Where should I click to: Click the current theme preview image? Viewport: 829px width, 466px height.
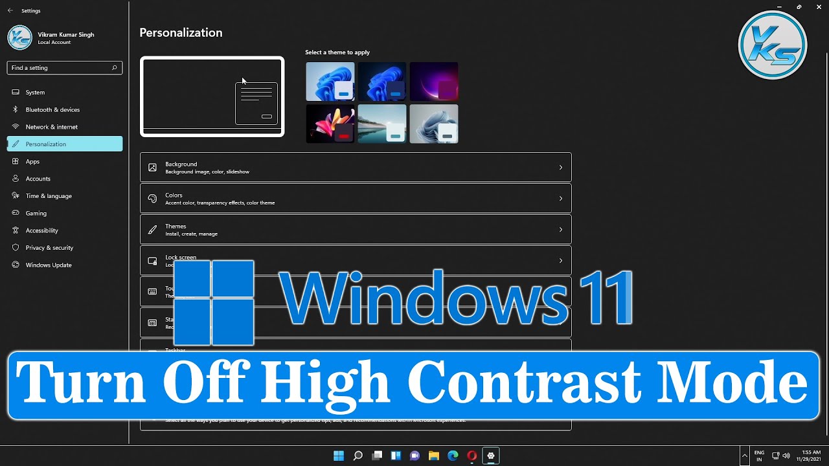tap(212, 97)
